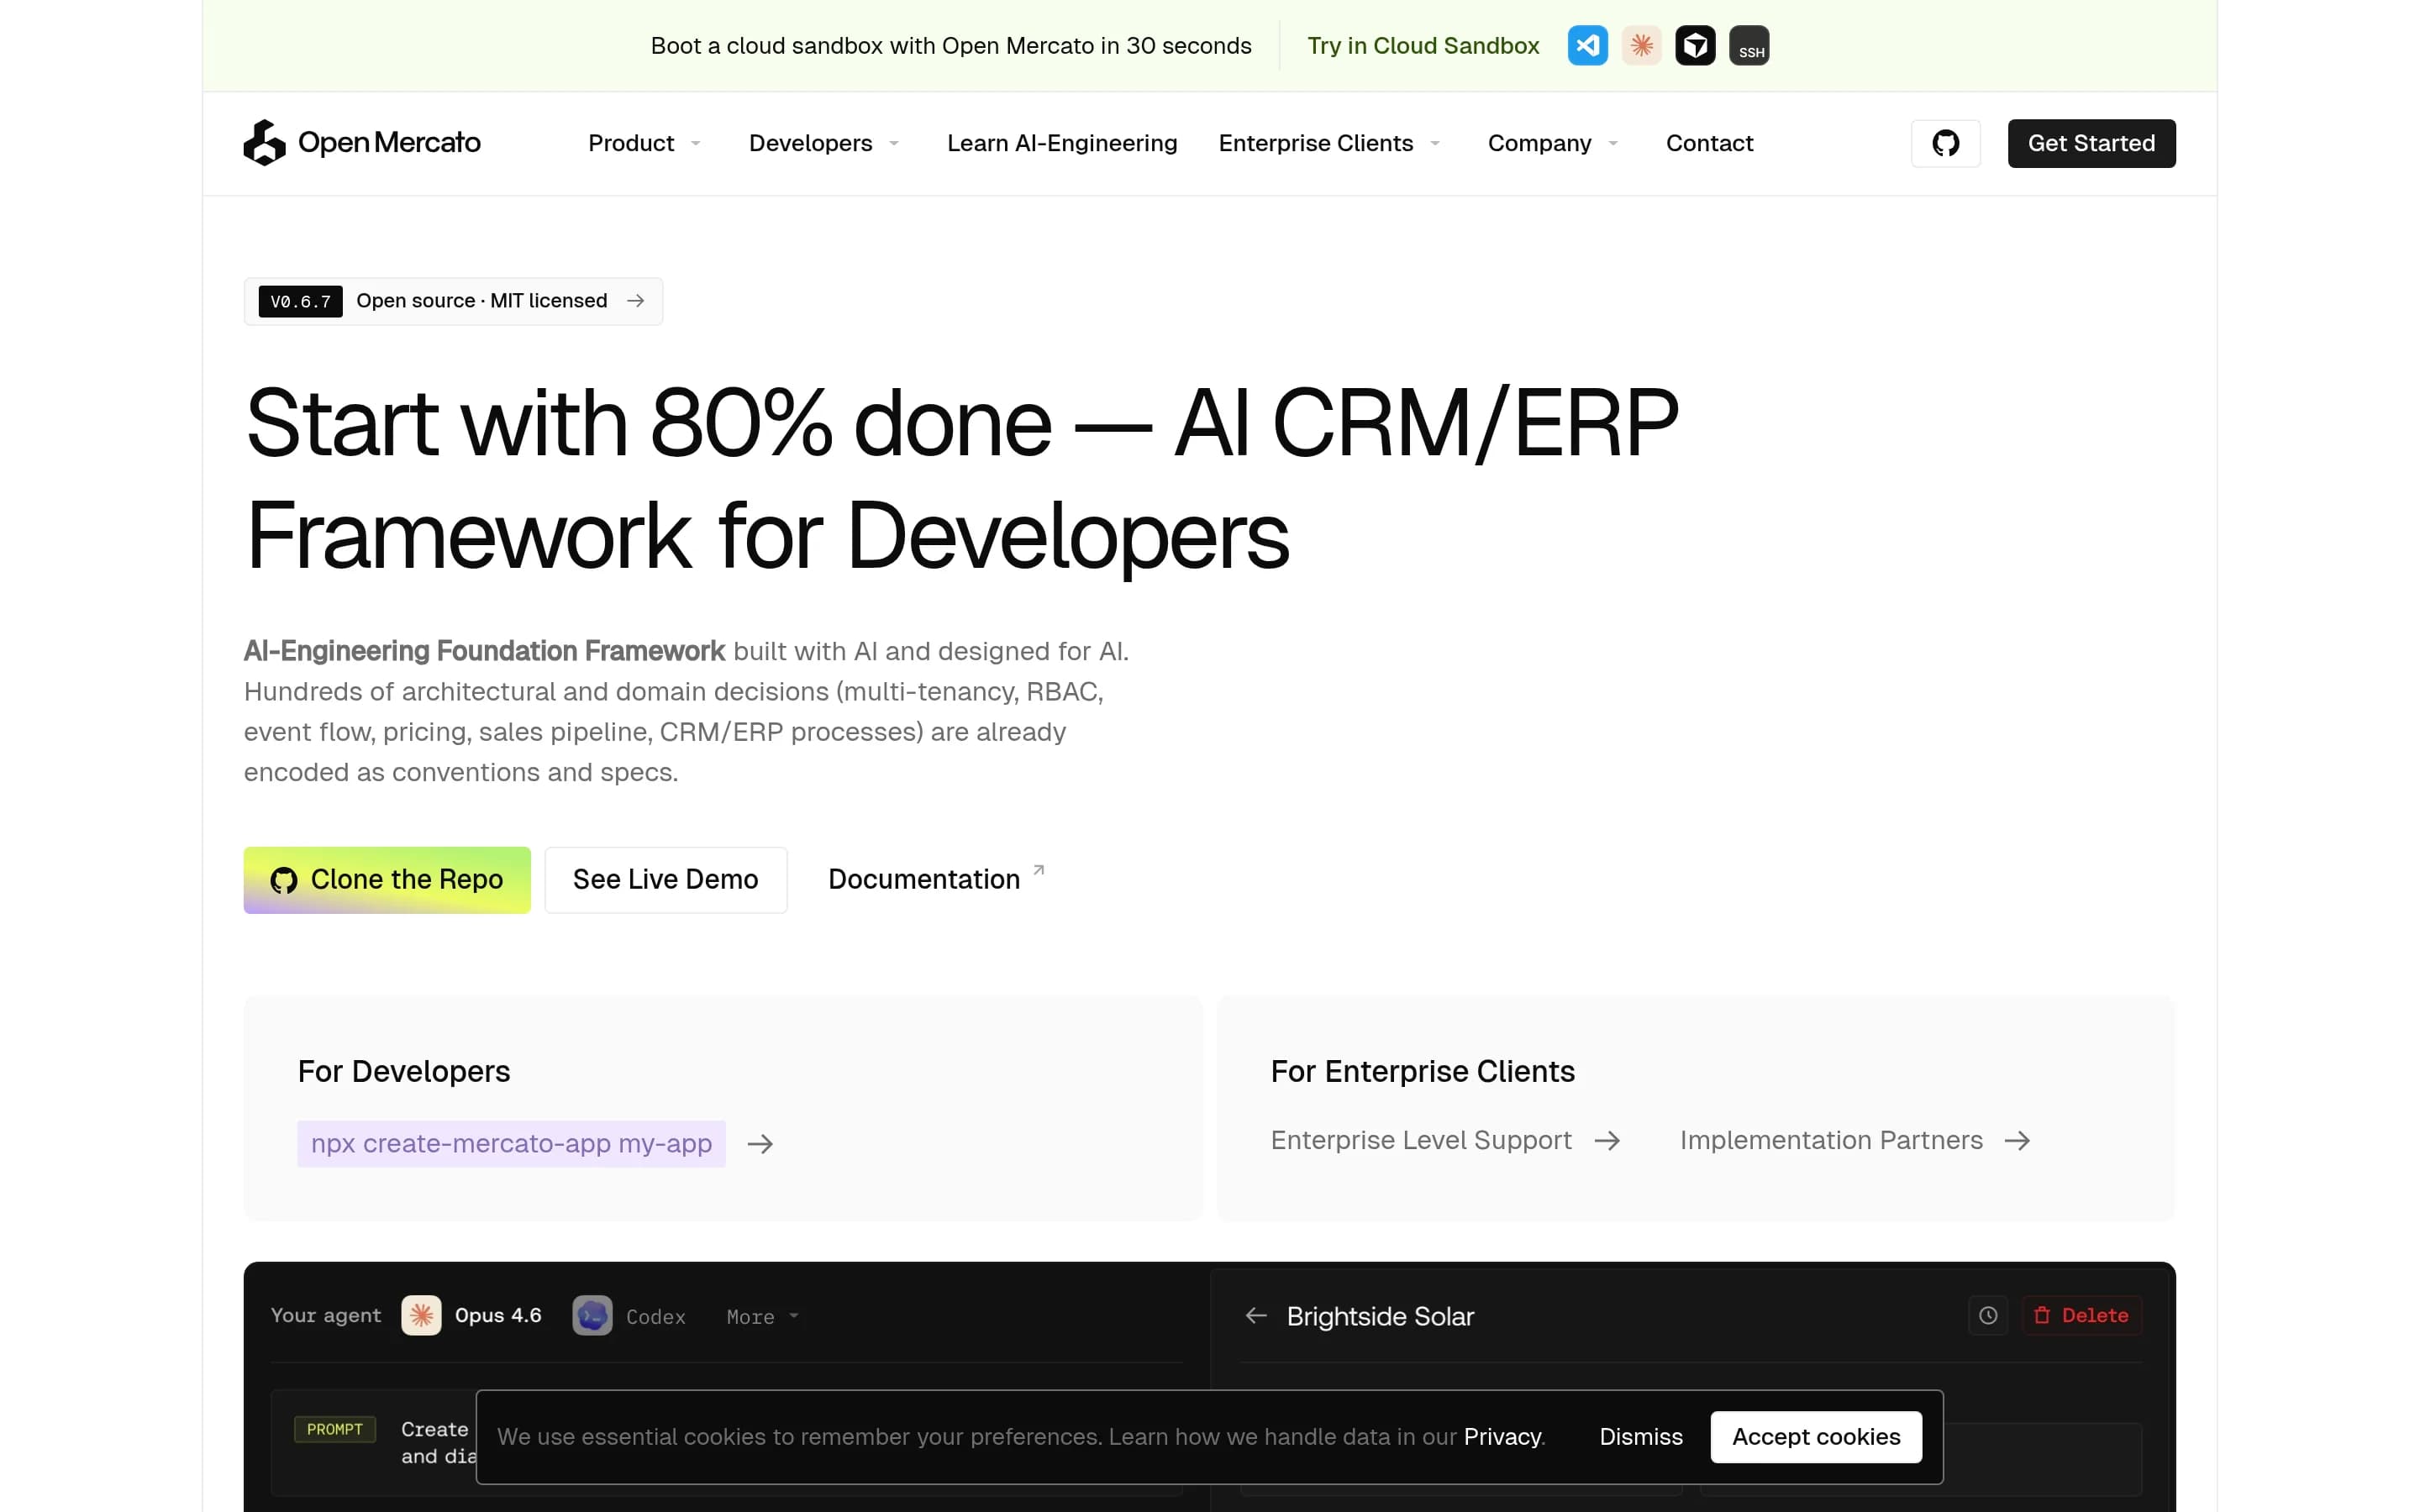The image size is (2420, 1512).
Task: Open Implementation Partners link
Action: [1831, 1141]
